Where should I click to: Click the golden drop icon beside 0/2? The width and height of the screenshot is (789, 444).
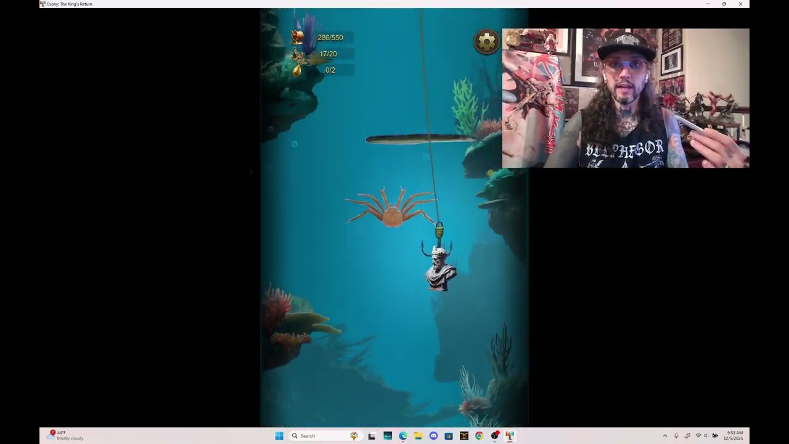click(296, 70)
